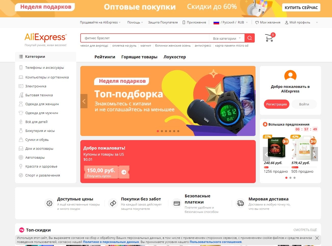Click the Электроника camera icon in sidebar

[x=21, y=86]
